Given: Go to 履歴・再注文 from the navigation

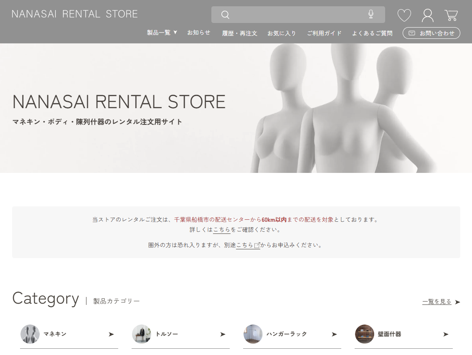Looking at the screenshot, I should (240, 33).
